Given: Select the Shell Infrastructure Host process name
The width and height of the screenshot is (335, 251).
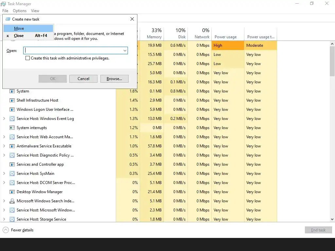Looking at the screenshot, I should point(37,100).
